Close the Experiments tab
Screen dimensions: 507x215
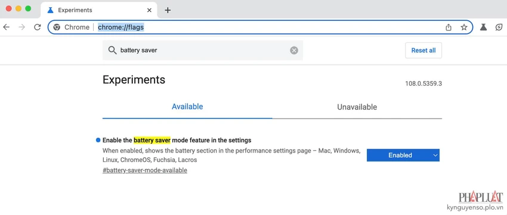point(149,10)
